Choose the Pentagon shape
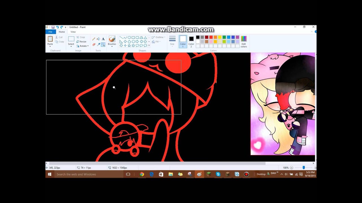This screenshot has height=203, width=362. [x=129, y=41]
